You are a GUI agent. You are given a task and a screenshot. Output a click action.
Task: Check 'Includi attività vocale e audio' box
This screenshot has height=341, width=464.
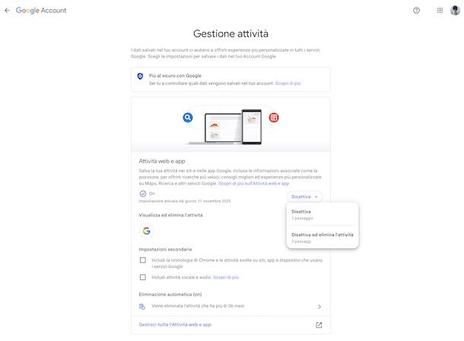click(x=143, y=277)
